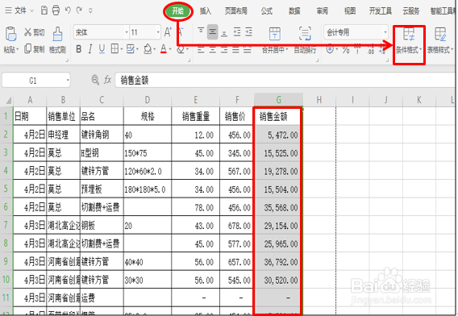Align text to bottom of cell
Image resolution: width=458 pixels, height=316 pixels.
point(224,32)
